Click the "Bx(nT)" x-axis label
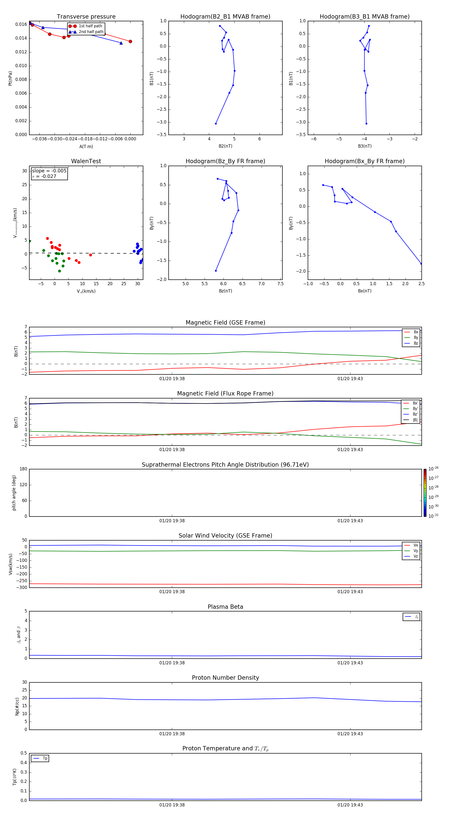The width and height of the screenshot is (451, 827). pos(365,291)
